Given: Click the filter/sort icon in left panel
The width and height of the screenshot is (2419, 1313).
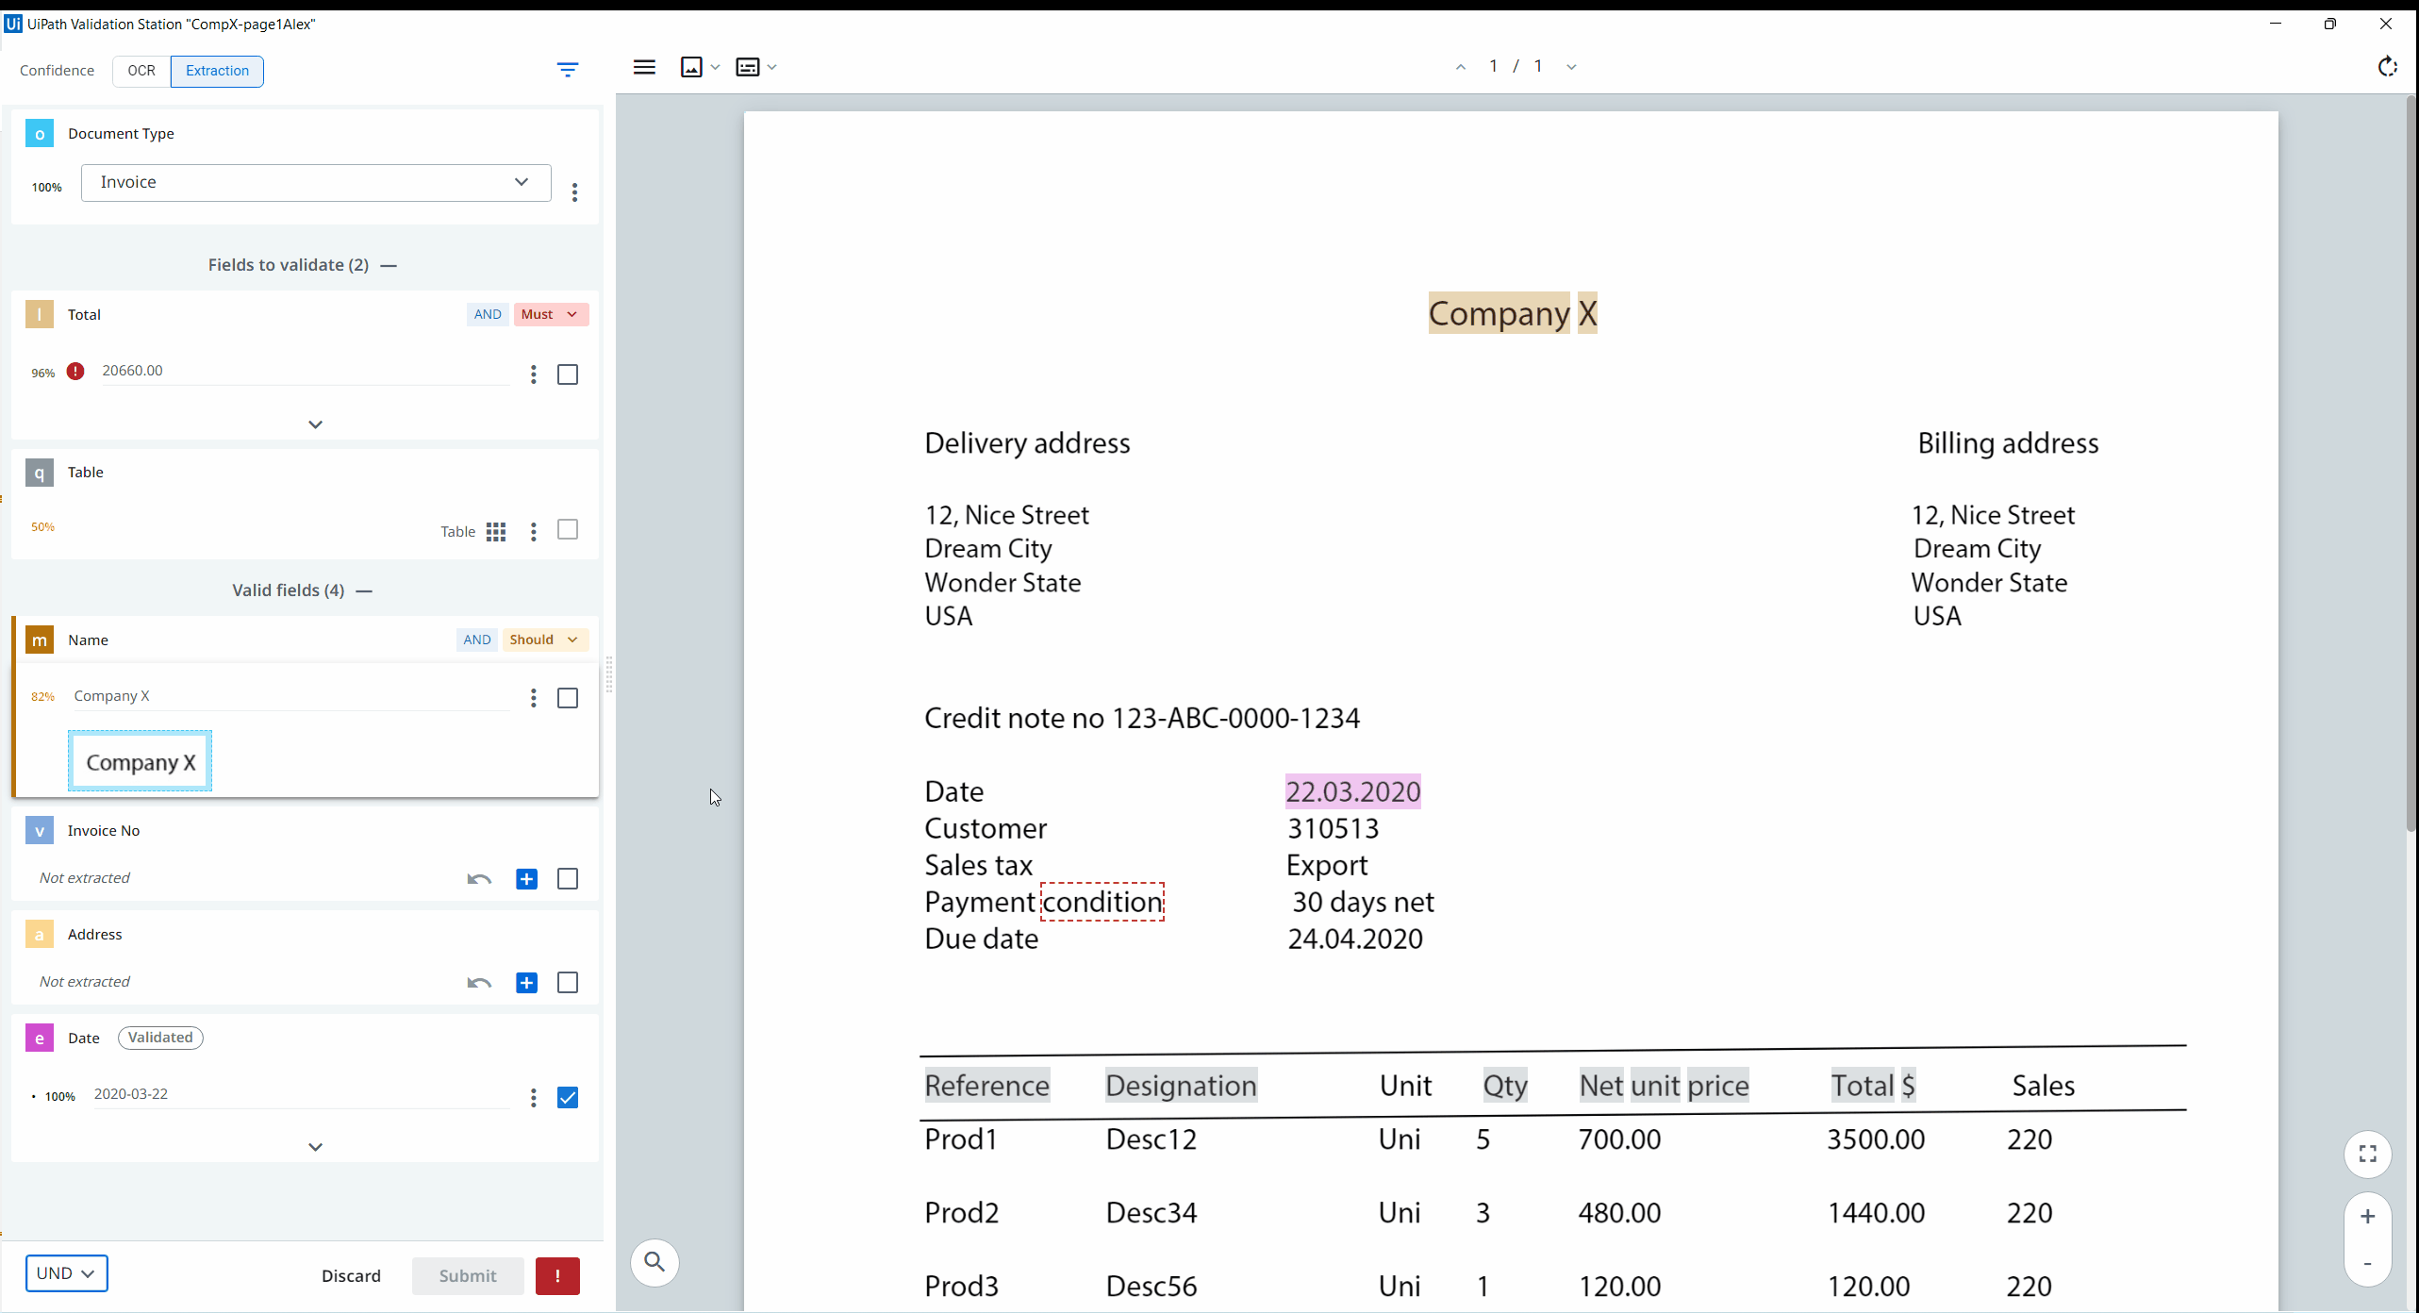Looking at the screenshot, I should (x=567, y=70).
